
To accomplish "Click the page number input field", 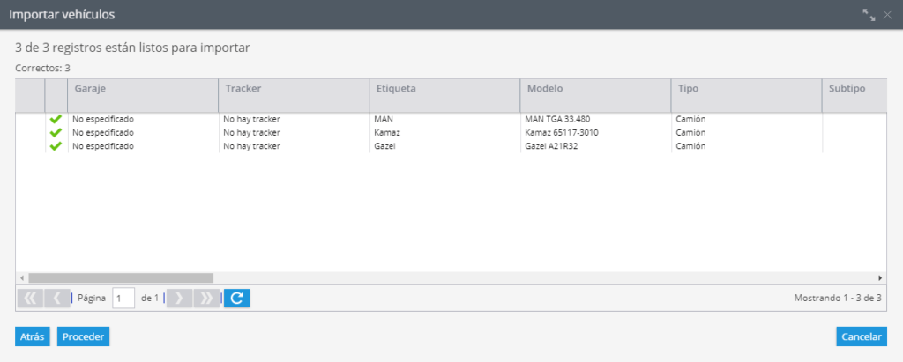I will [x=123, y=298].
